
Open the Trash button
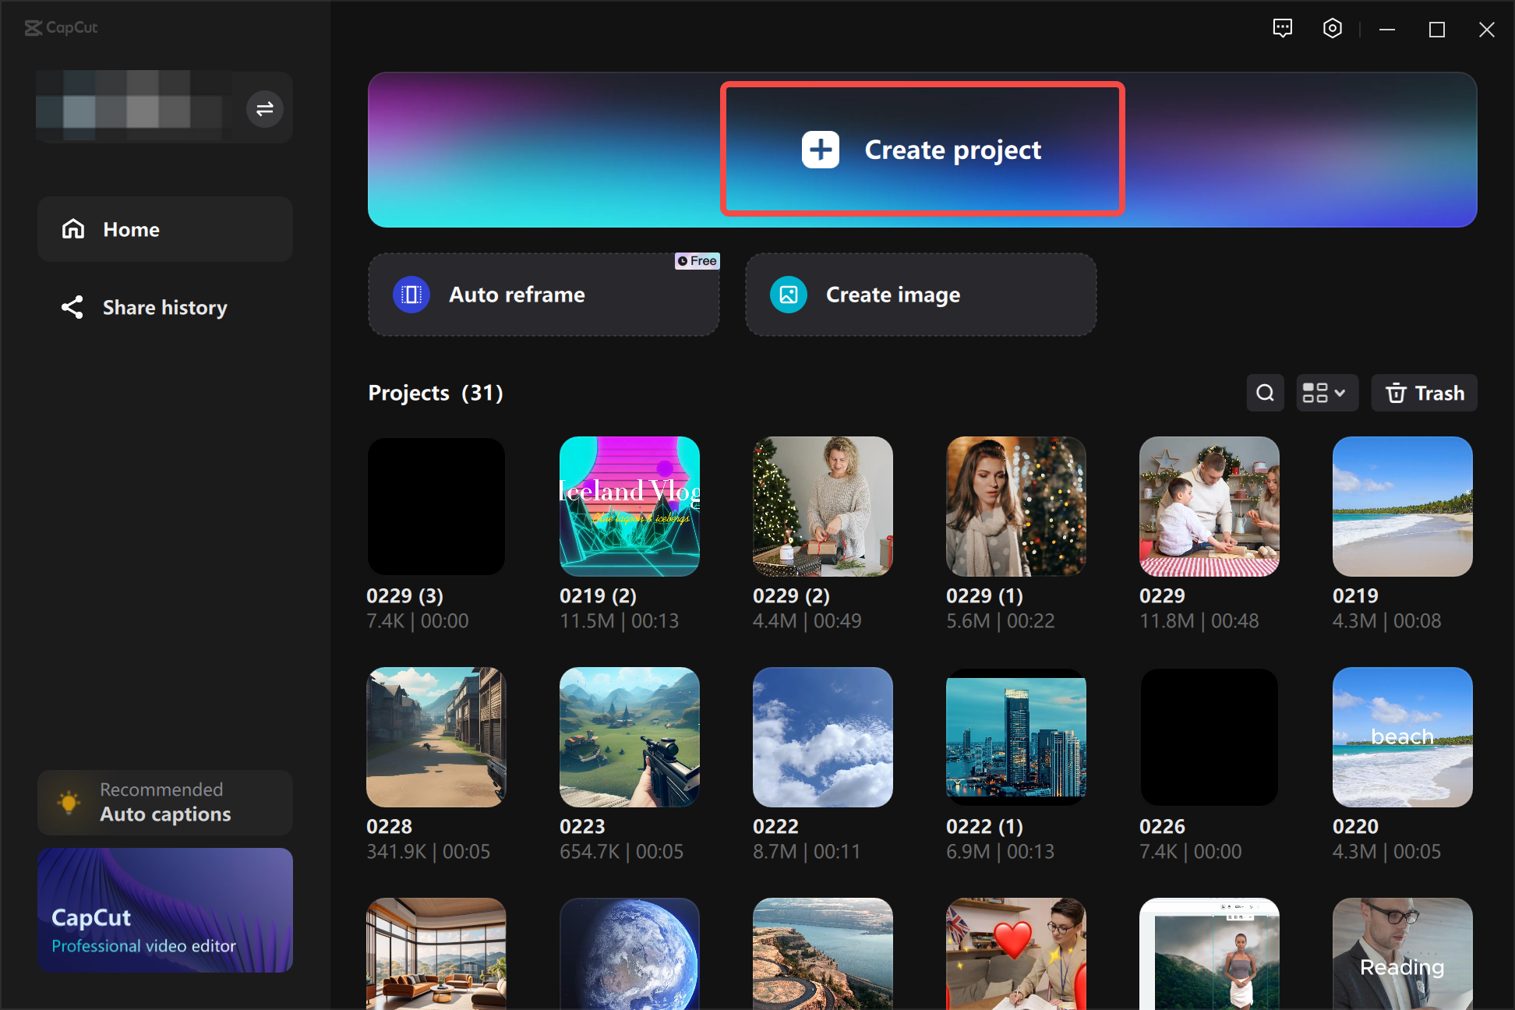pyautogui.click(x=1425, y=393)
